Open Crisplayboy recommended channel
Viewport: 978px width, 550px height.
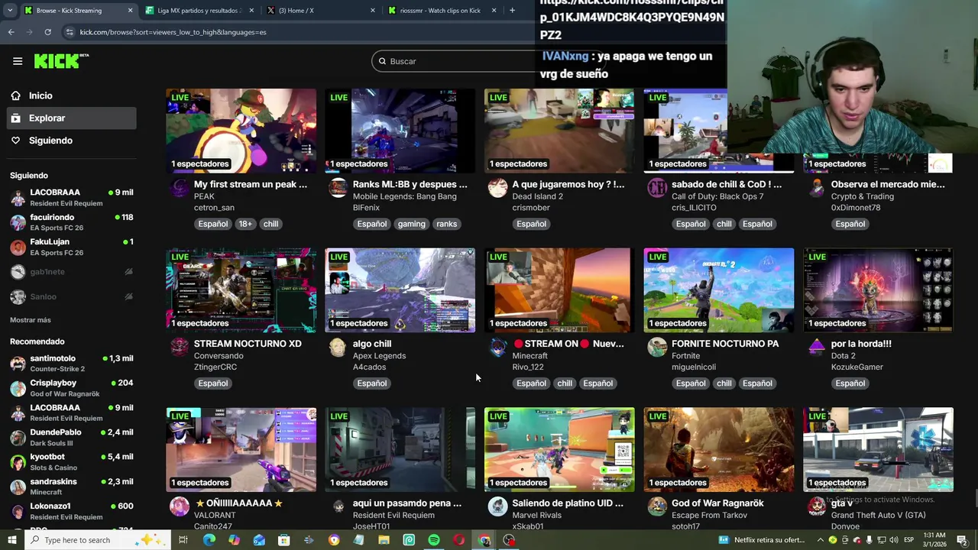click(71, 388)
